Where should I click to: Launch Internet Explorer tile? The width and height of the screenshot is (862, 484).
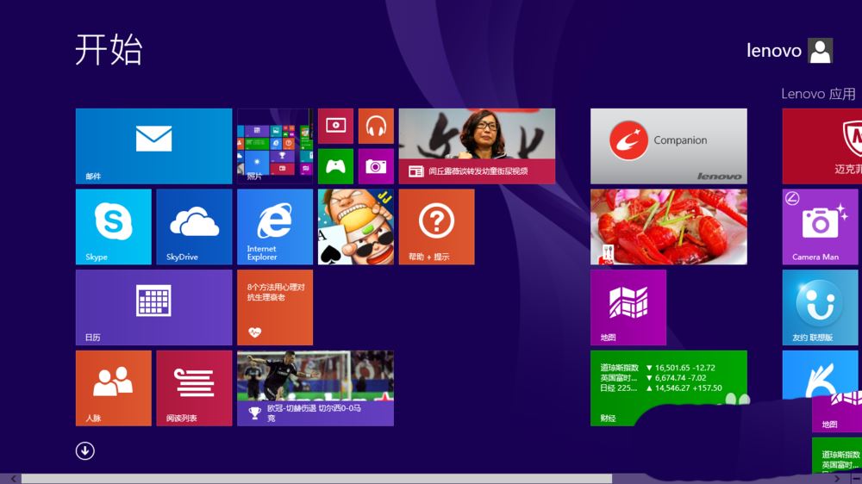pos(275,226)
